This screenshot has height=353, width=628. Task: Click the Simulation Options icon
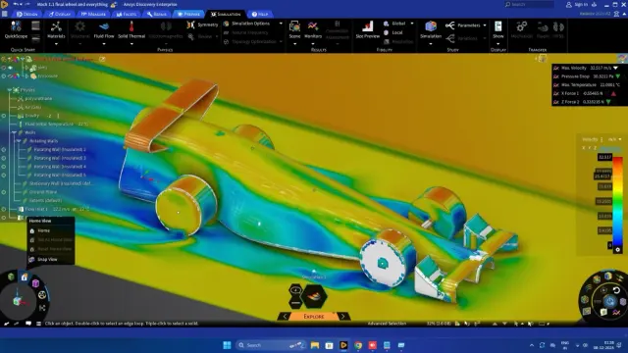(227, 24)
